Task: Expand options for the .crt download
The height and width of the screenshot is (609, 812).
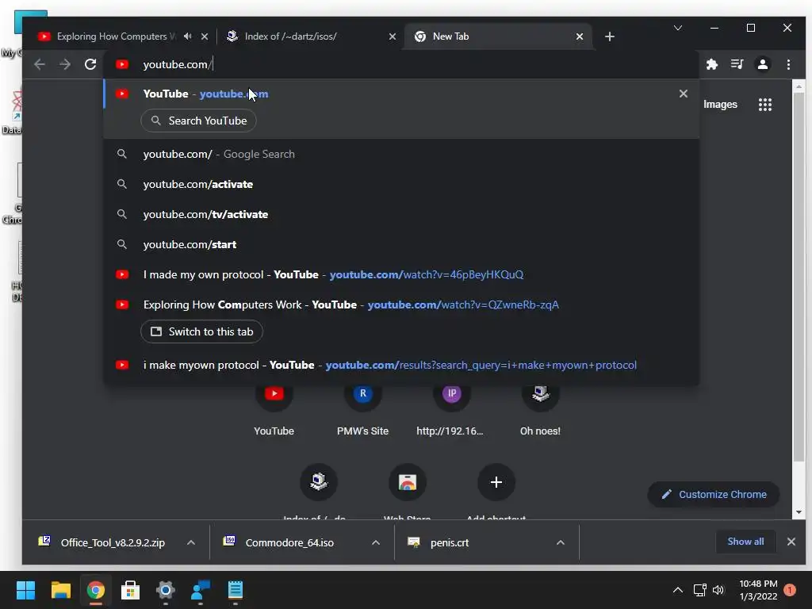Action: coord(561,542)
